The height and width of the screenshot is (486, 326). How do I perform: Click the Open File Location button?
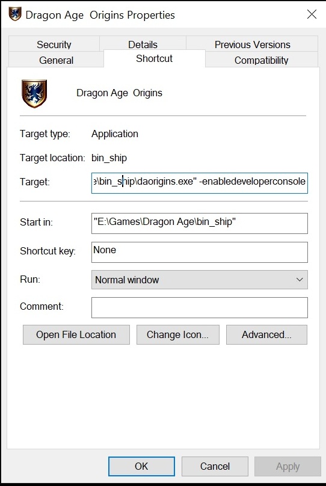[76, 335]
